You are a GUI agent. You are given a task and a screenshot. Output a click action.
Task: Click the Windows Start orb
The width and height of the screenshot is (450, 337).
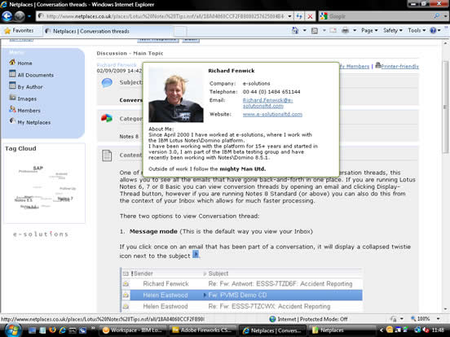click(12, 330)
